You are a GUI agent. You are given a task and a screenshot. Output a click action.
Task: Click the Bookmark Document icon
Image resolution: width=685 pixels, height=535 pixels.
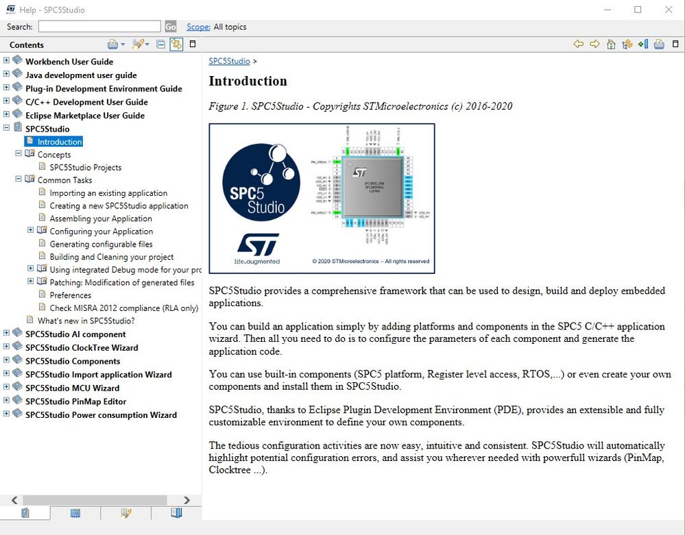click(643, 44)
